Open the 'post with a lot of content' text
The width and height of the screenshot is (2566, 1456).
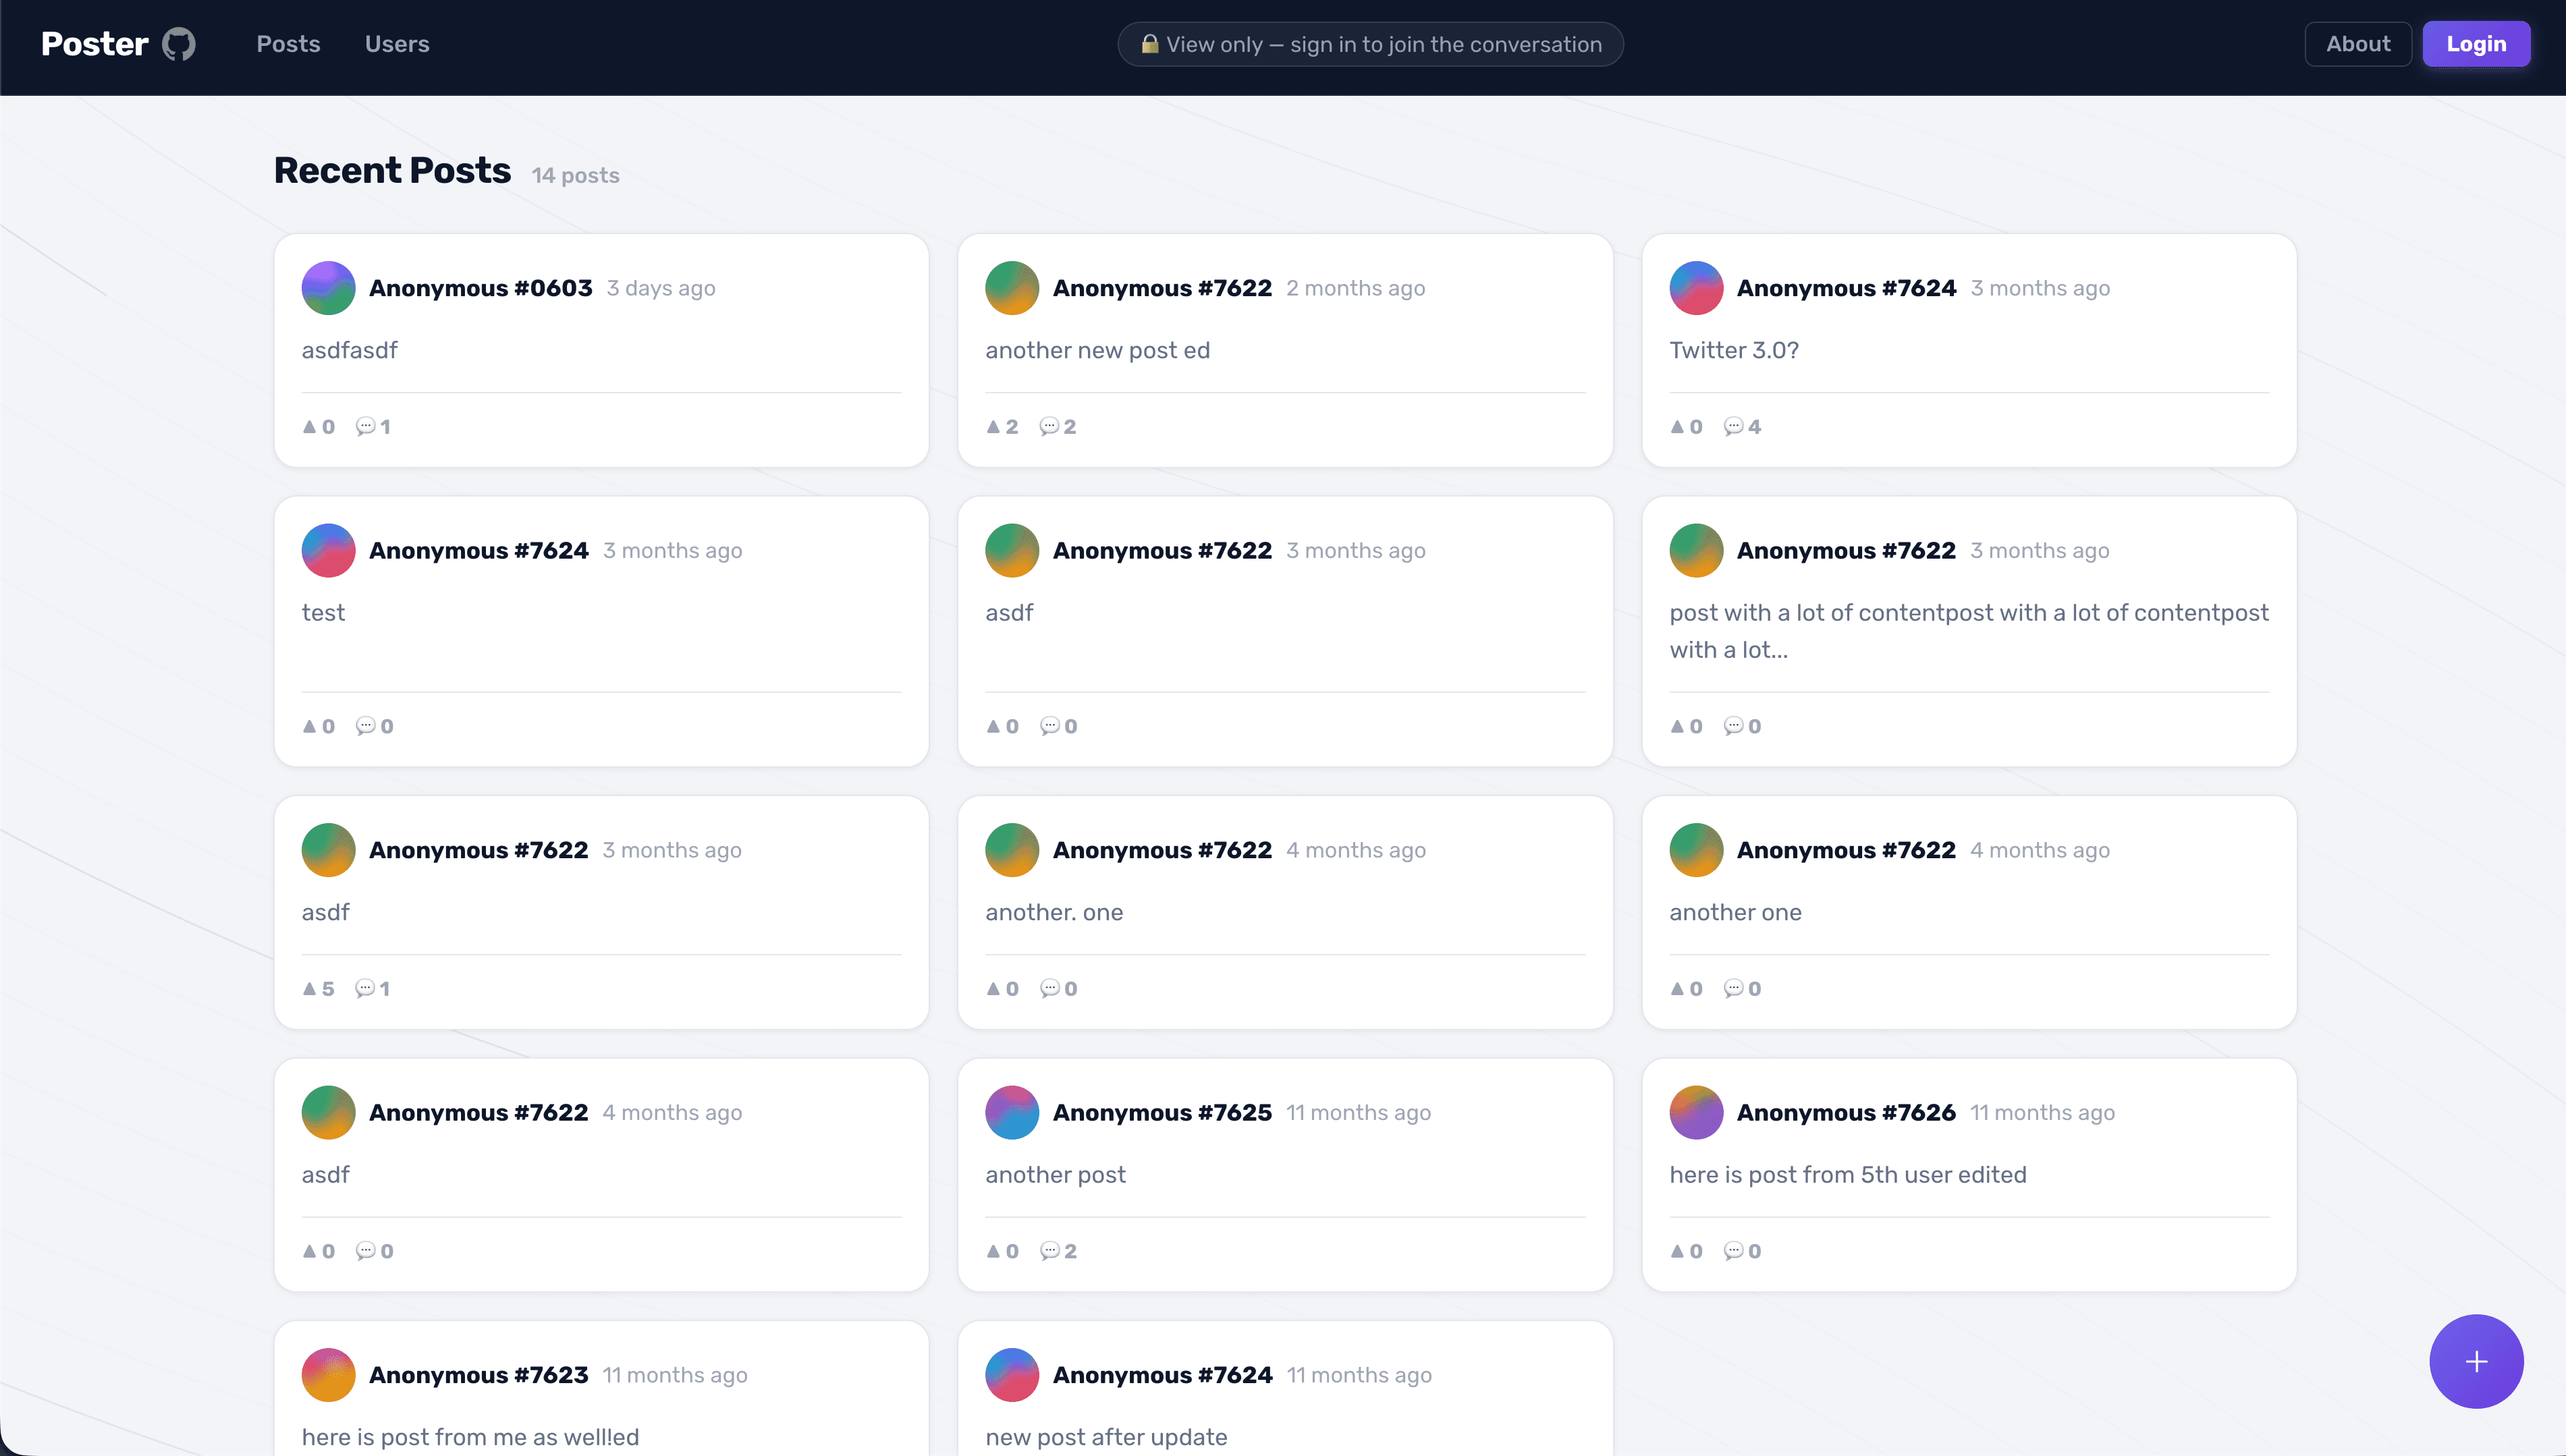[x=1968, y=631]
